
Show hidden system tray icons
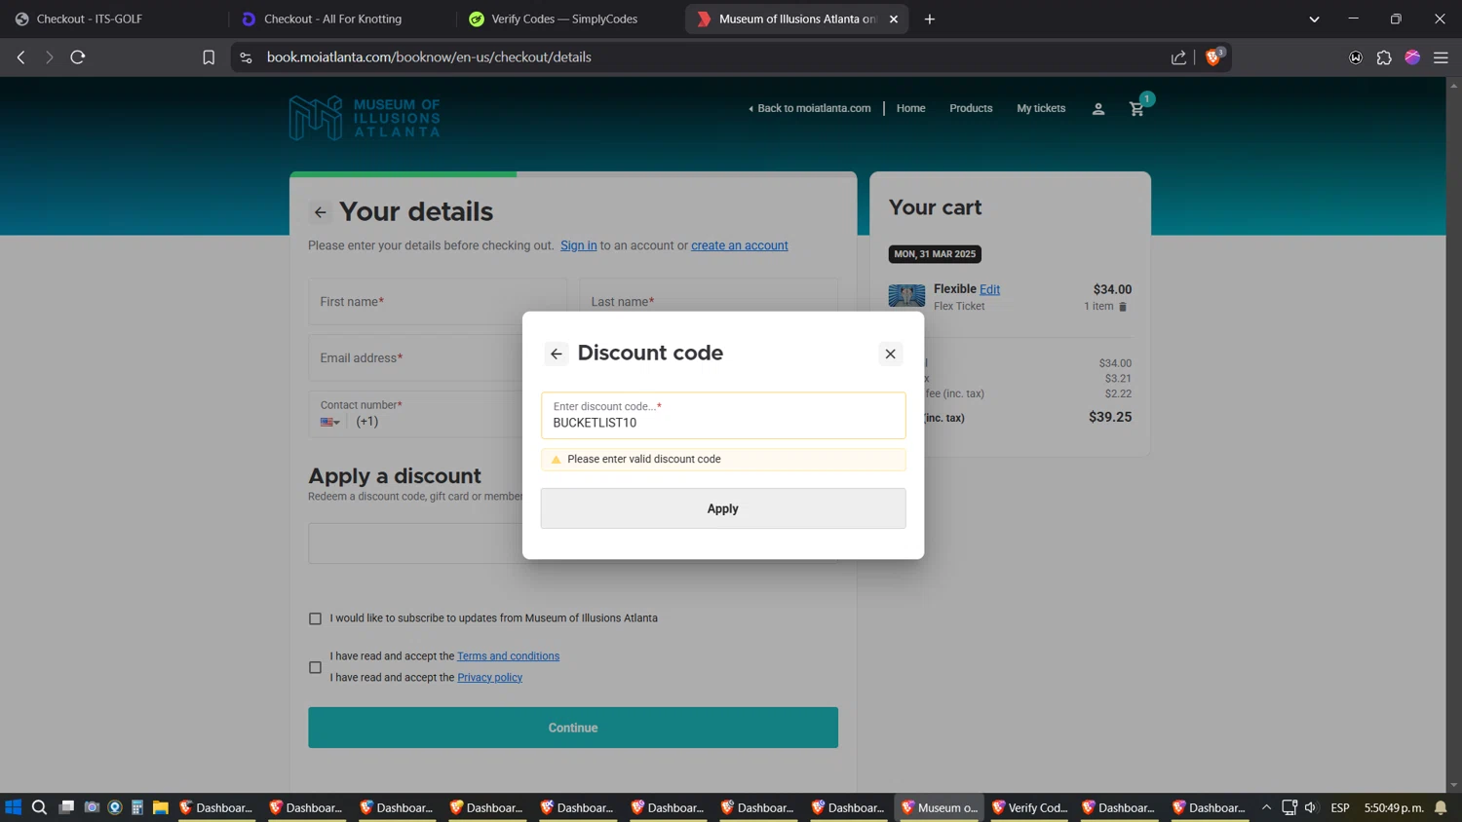pos(1266,807)
